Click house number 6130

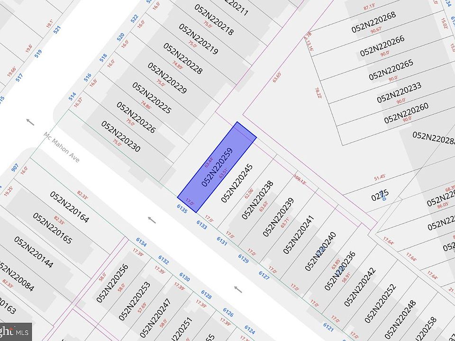(x=184, y=277)
